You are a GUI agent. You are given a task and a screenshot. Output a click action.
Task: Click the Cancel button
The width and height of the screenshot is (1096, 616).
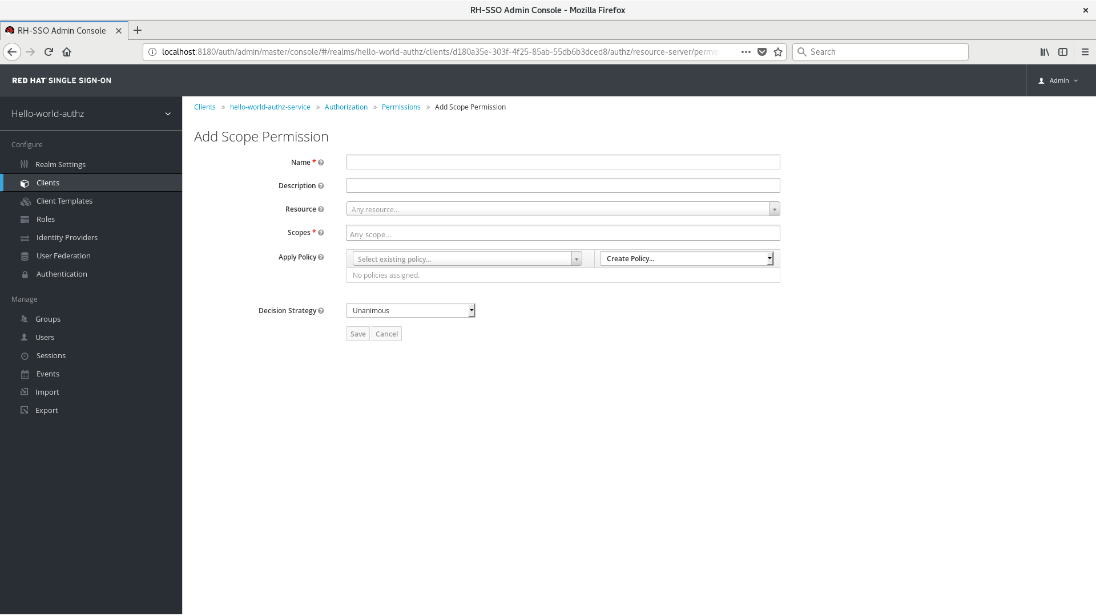pyautogui.click(x=387, y=333)
